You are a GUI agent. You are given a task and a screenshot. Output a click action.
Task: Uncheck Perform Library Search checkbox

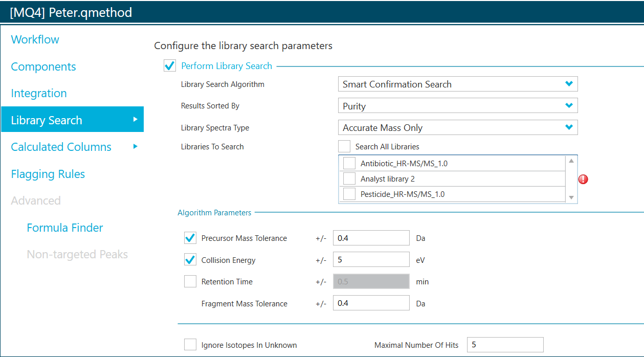[x=170, y=66]
